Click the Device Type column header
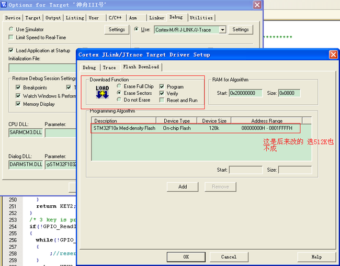The image size is (340, 266). tap(176, 121)
